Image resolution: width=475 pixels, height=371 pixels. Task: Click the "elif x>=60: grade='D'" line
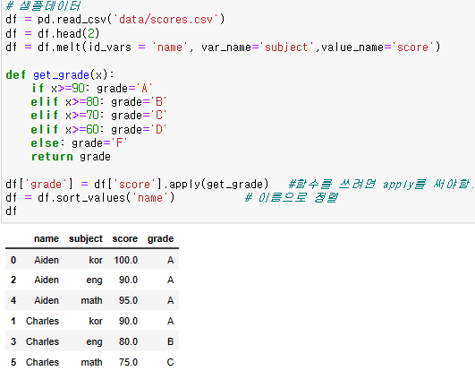click(x=98, y=130)
